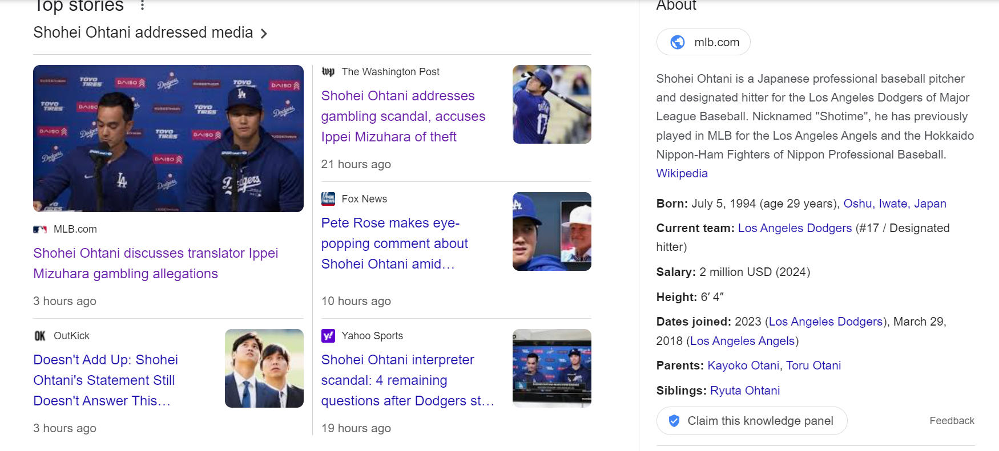Open Yahoo Sports 4 remaining questions article

[x=408, y=380]
